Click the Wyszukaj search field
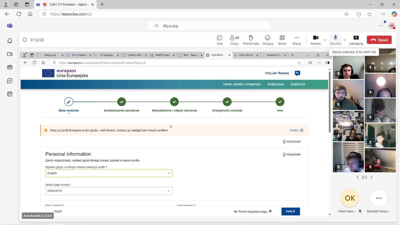Viewport: 400px width, 225px height. [208, 26]
